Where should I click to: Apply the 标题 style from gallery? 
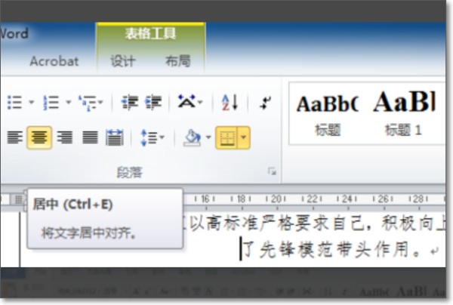point(327,112)
